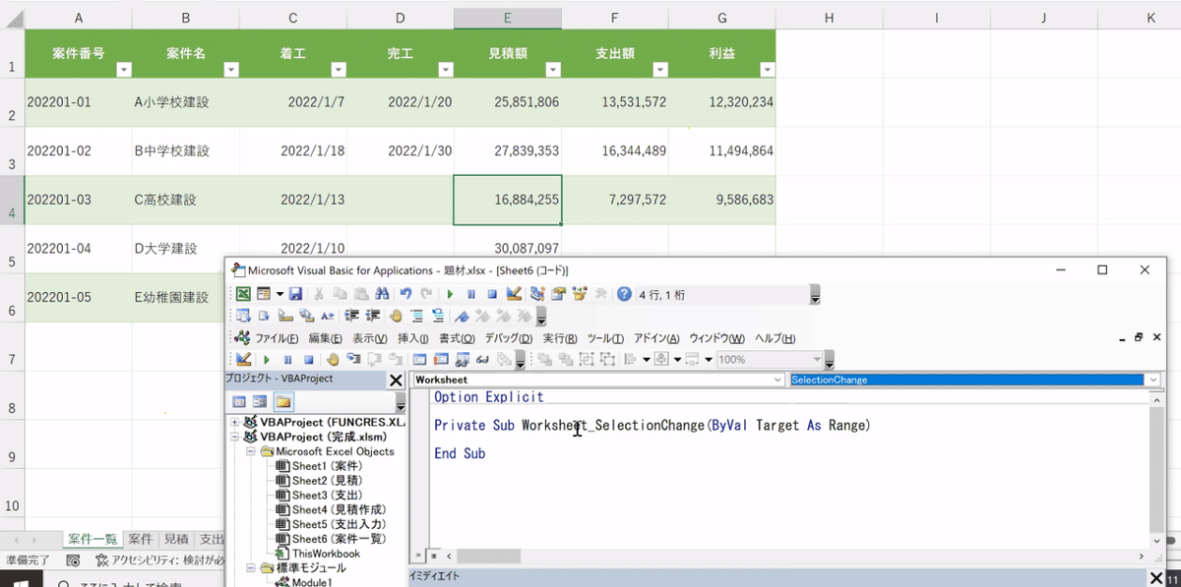Toggle Breakpoint hand icon next to Step Into

[332, 359]
